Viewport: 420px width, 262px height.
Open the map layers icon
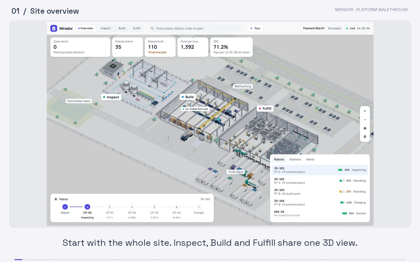click(x=365, y=137)
